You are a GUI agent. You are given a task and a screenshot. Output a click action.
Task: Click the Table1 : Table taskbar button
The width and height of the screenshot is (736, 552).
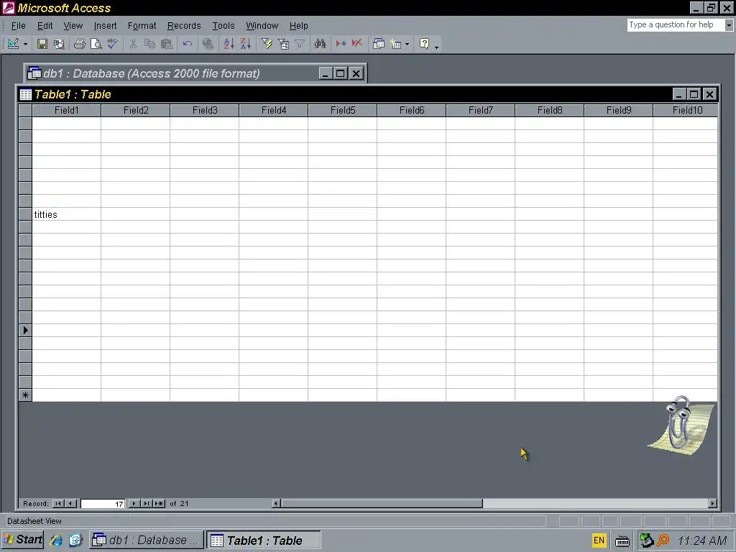point(264,540)
